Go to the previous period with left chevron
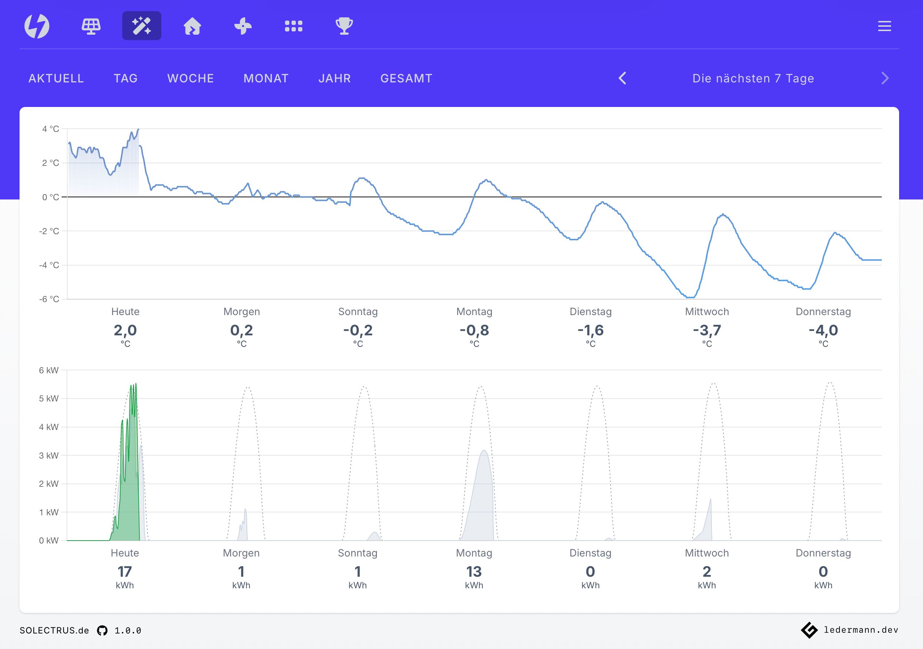 point(622,78)
